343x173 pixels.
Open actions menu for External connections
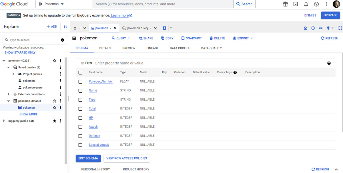pos(60,94)
